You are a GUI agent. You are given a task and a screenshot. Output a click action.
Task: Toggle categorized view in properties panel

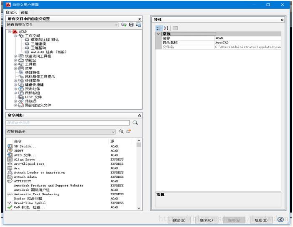159,28
